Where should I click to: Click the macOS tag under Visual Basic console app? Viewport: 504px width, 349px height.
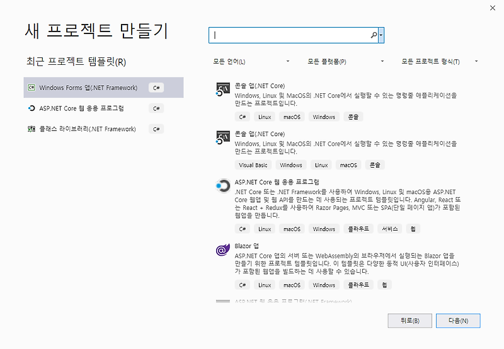pos(348,165)
